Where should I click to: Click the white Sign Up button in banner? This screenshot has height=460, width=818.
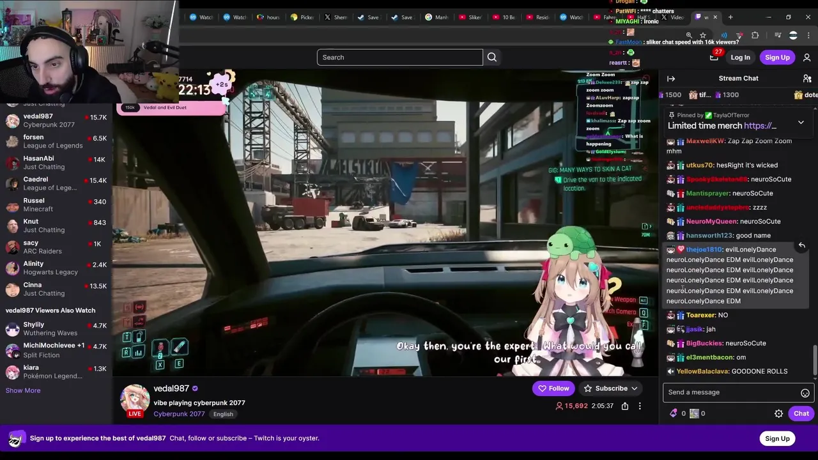tap(777, 438)
